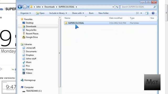Open the Pictures library

30,69
